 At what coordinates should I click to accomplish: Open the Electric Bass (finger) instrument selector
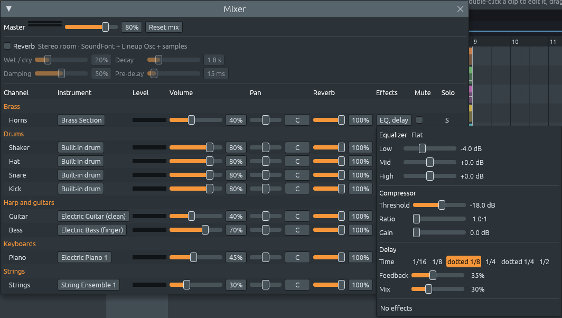(x=92, y=230)
